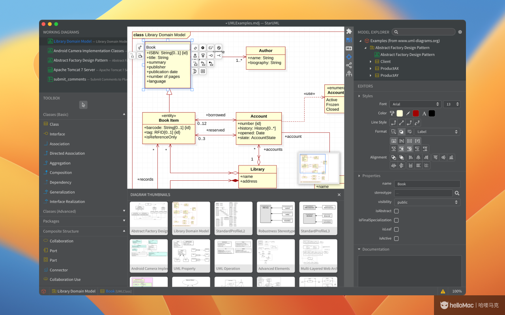
Task: Click the font color letter A icon
Action: (x=424, y=113)
